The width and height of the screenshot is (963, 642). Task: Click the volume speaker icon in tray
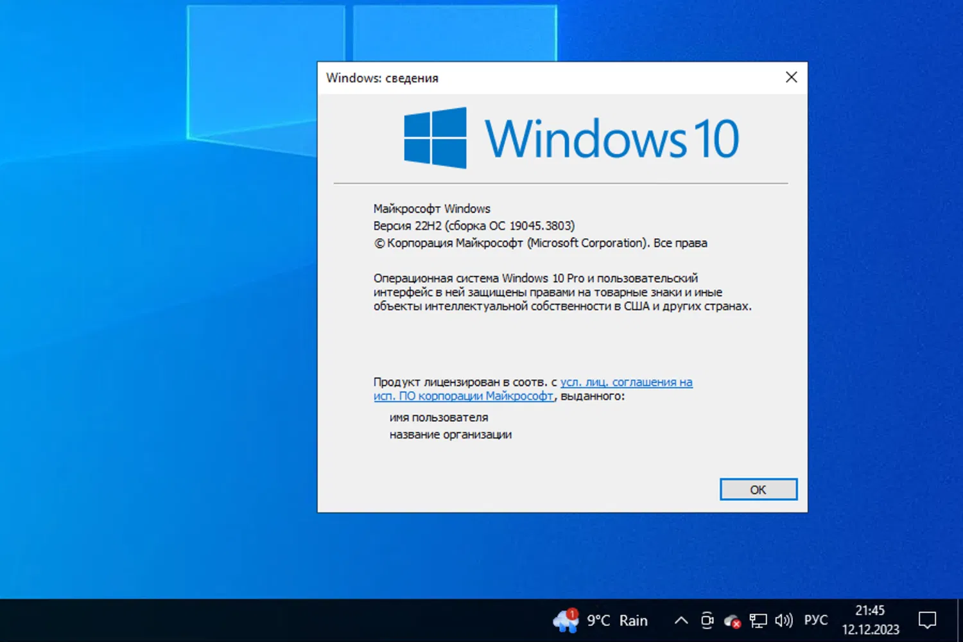[x=783, y=620]
